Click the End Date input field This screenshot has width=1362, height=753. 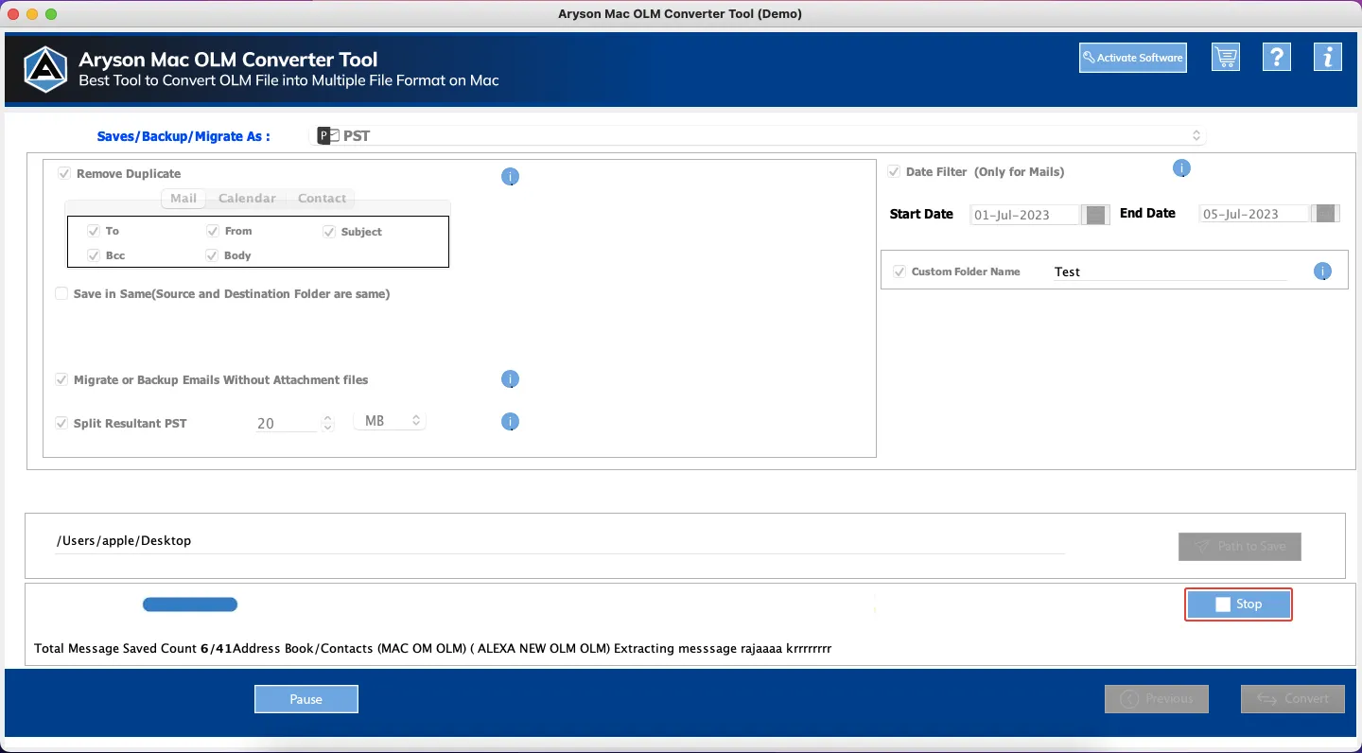(x=1255, y=214)
